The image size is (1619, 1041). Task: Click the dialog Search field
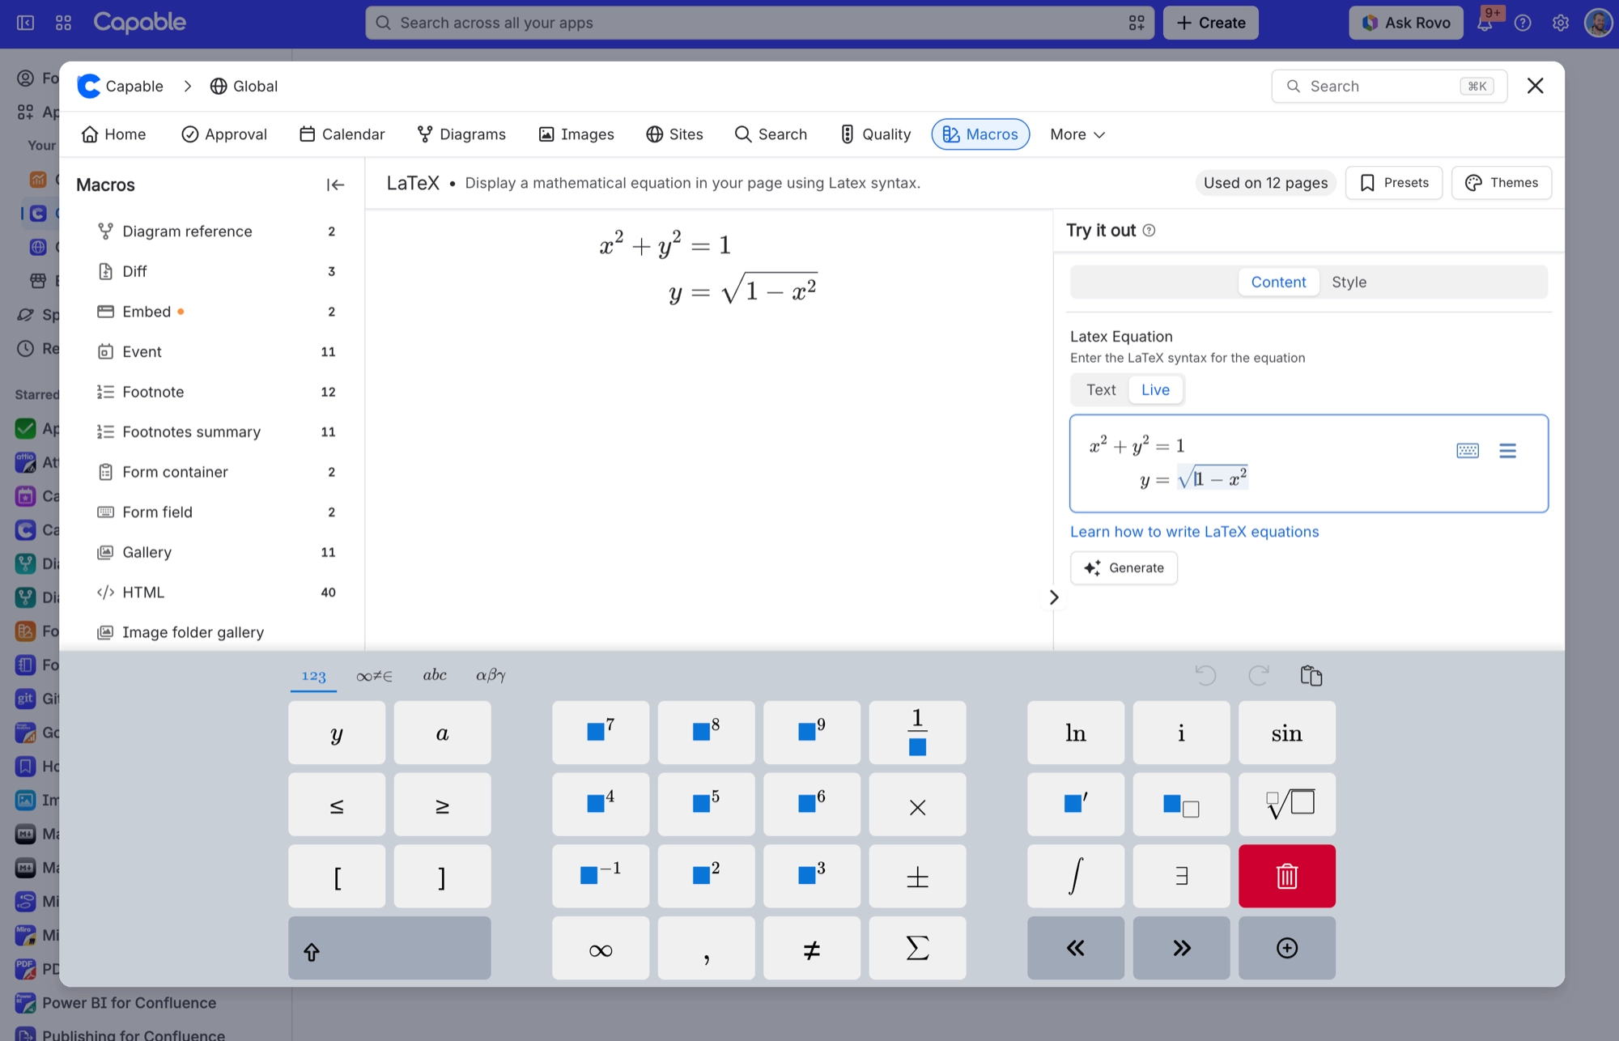click(1389, 86)
